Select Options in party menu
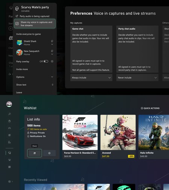Screen dimensions: 169x190 20,77
